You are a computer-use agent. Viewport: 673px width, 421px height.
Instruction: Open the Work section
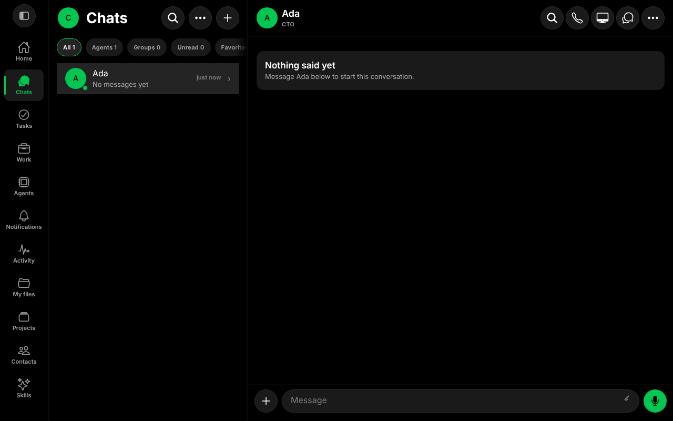[24, 153]
